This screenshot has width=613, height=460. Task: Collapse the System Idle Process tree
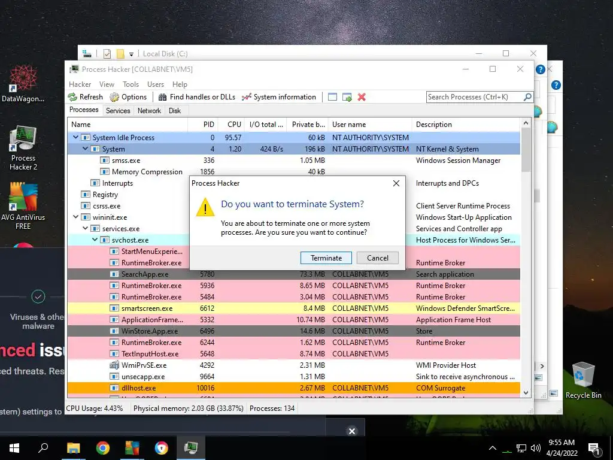click(x=76, y=137)
